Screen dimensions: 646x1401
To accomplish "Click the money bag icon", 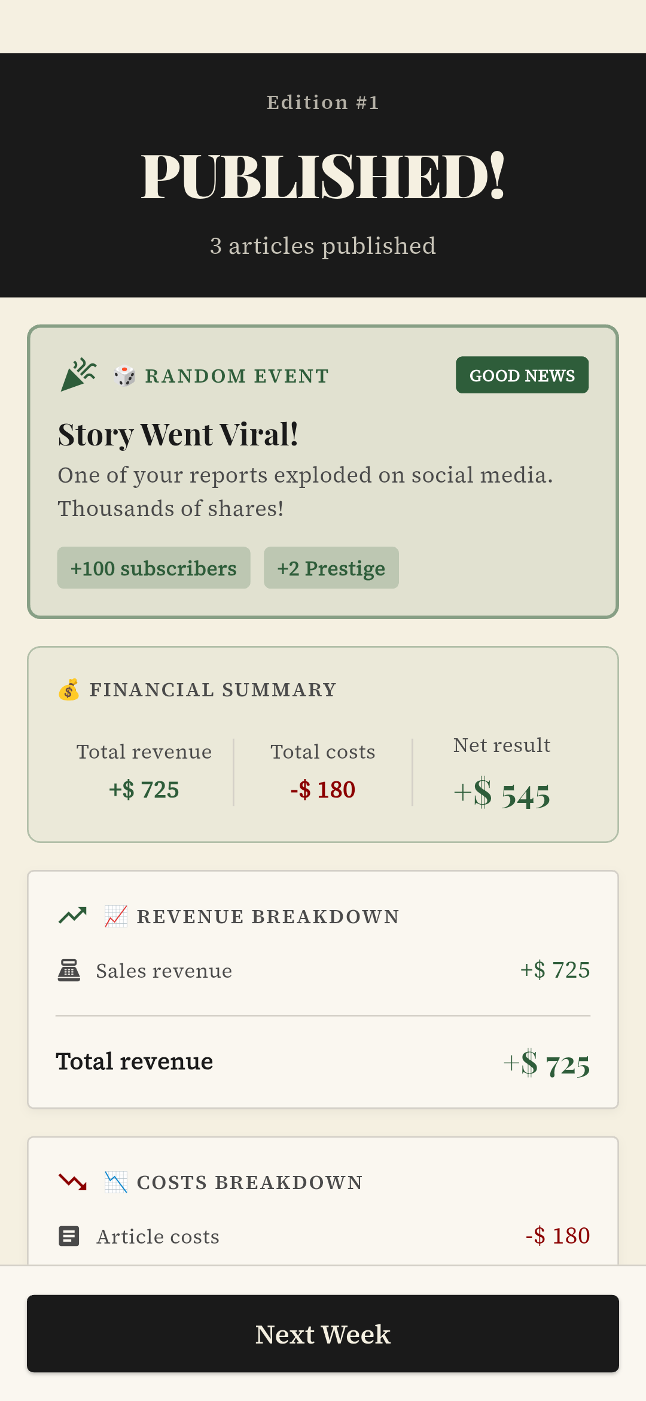I will (x=69, y=690).
